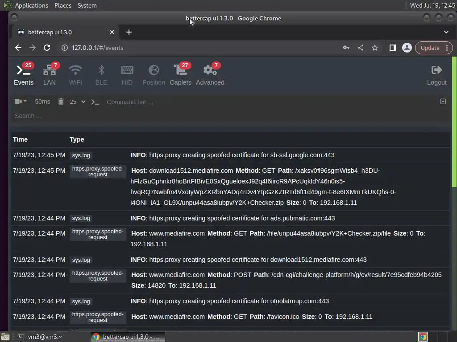Select the bettercap ui 1.3.0 tab
Viewport: 457px width, 342px height.
65,32
